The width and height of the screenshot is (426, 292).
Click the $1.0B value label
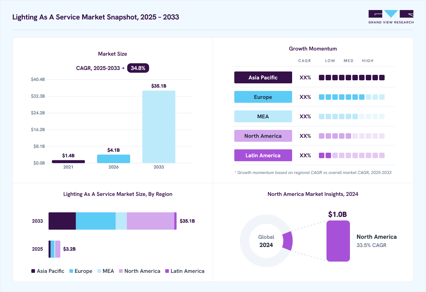[x=337, y=214]
